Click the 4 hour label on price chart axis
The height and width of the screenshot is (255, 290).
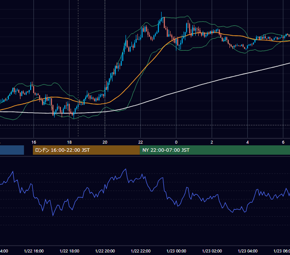pos(247,142)
